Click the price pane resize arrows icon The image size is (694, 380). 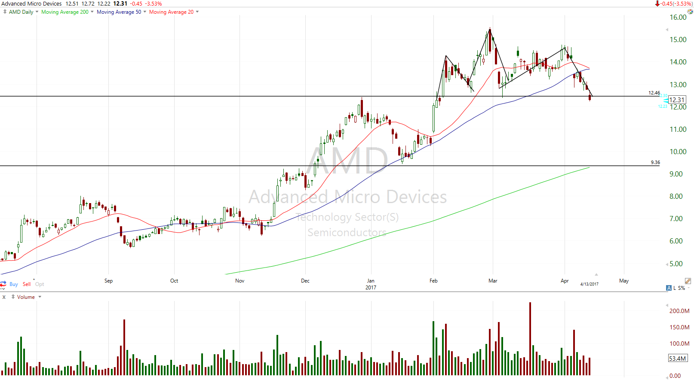click(x=5, y=12)
